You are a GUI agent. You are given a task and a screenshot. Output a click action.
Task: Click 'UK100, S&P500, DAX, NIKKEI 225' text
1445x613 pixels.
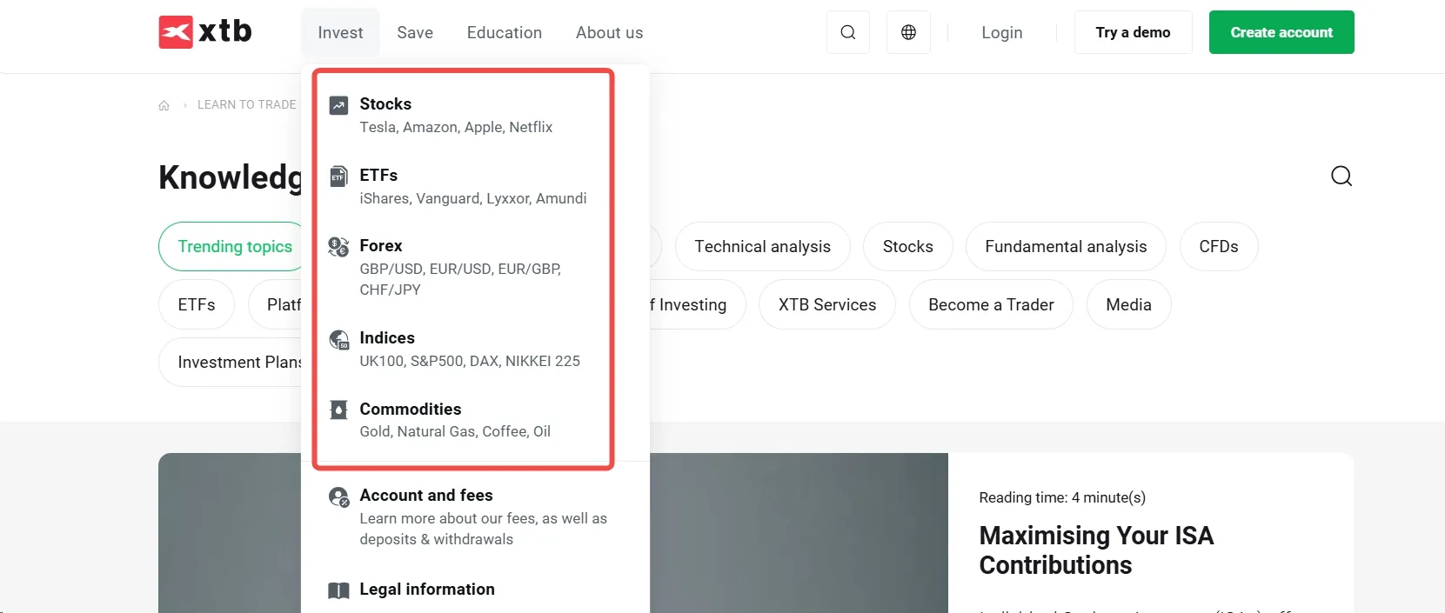[470, 361]
